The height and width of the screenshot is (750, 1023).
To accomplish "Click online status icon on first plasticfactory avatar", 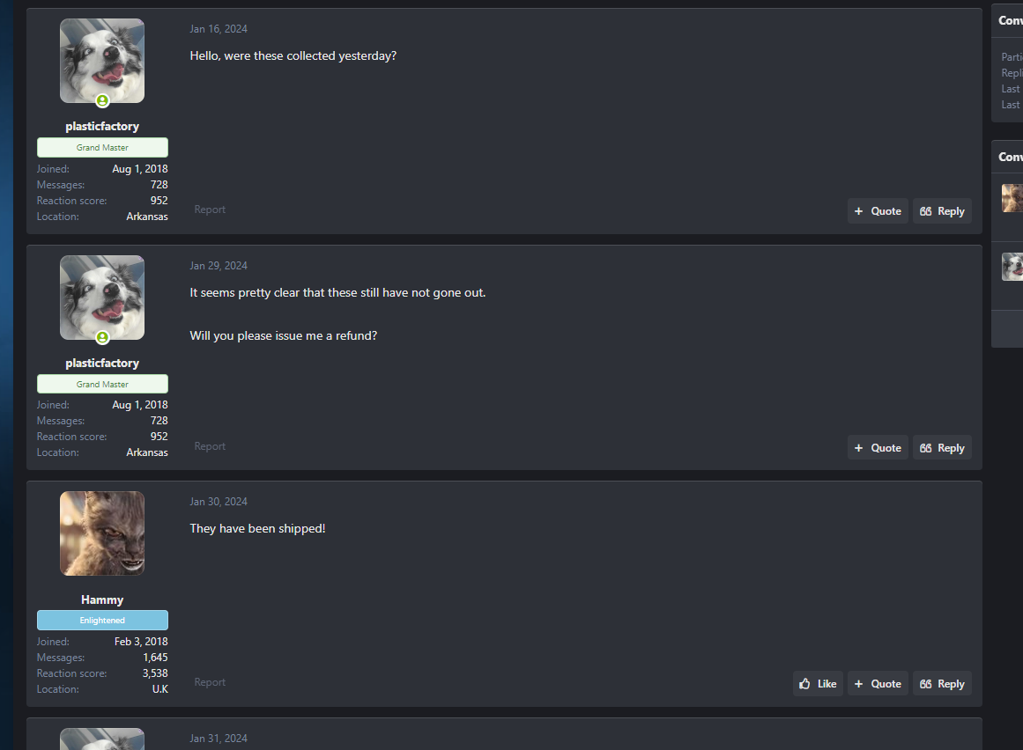I will point(102,101).
